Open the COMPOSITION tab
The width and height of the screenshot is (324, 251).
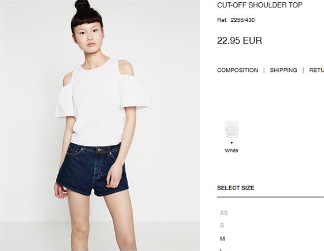(x=237, y=70)
